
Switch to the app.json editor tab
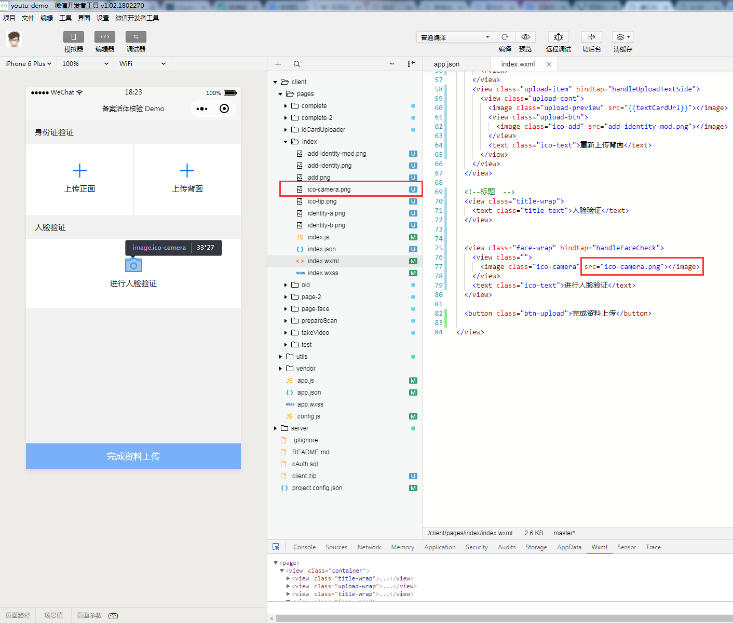pyautogui.click(x=447, y=64)
